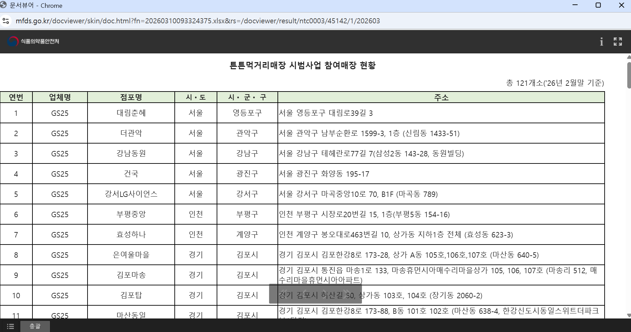Click 서울 in the 건국 row
The width and height of the screenshot is (631, 332).
(x=196, y=174)
